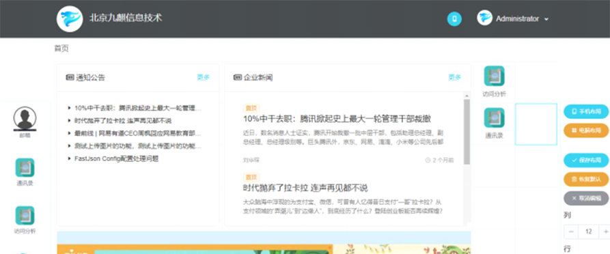Open 访问分析 icon in right widget panel
Image resolution: width=610 pixels, height=254 pixels.
pyautogui.click(x=494, y=76)
